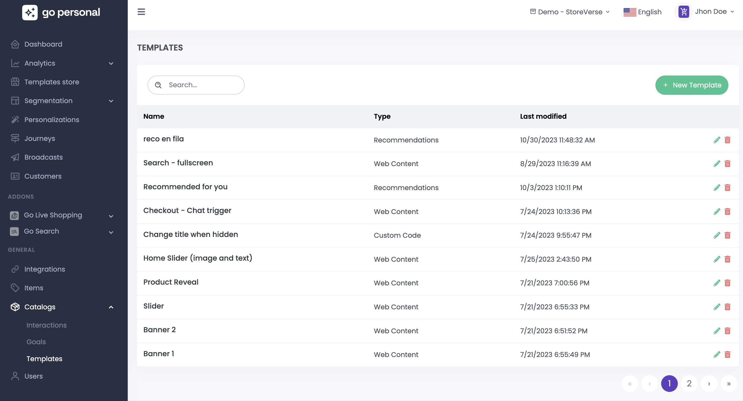The image size is (743, 401).
Task: Open the Journeys page
Action: (x=40, y=139)
